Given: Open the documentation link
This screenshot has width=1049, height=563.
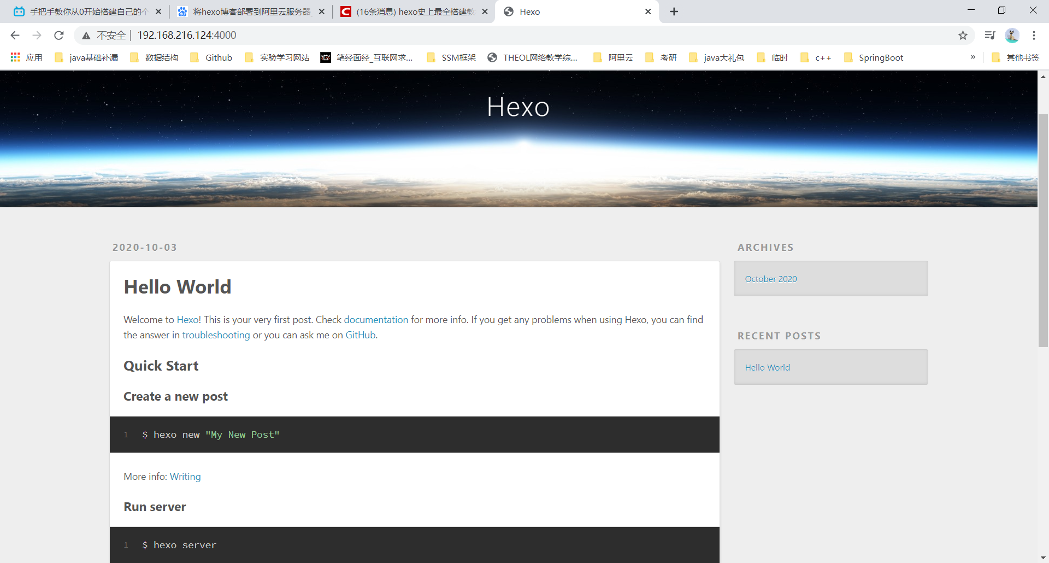Looking at the screenshot, I should pos(376,320).
